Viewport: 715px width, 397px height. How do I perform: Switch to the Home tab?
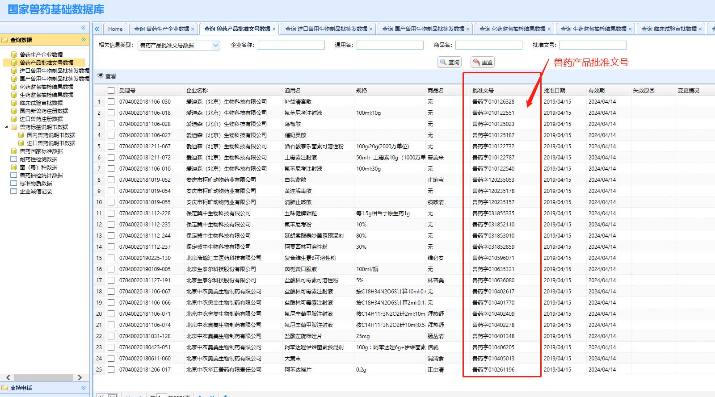(115, 29)
